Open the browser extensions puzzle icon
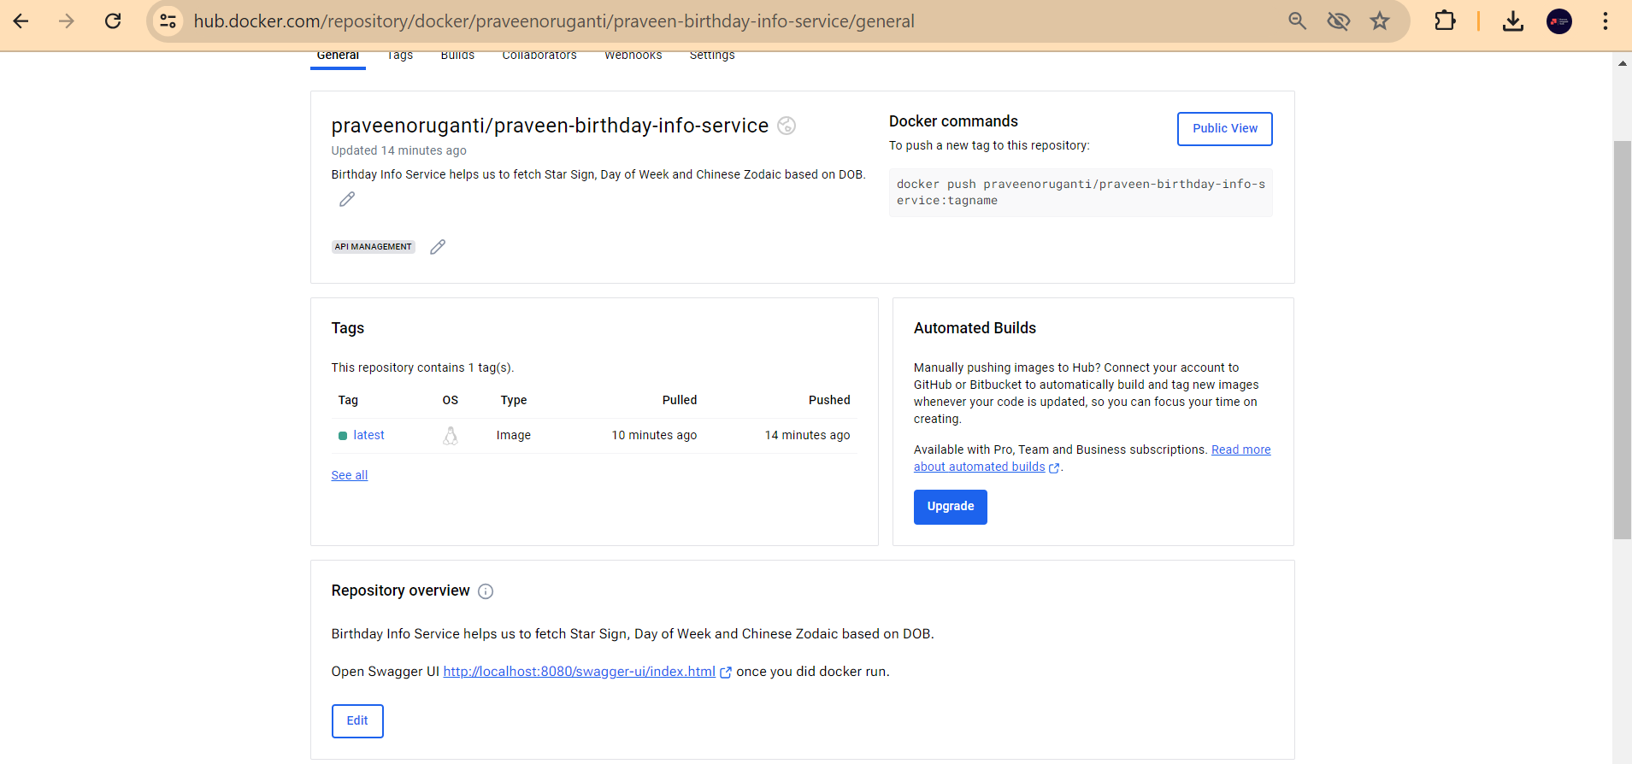 [x=1445, y=21]
